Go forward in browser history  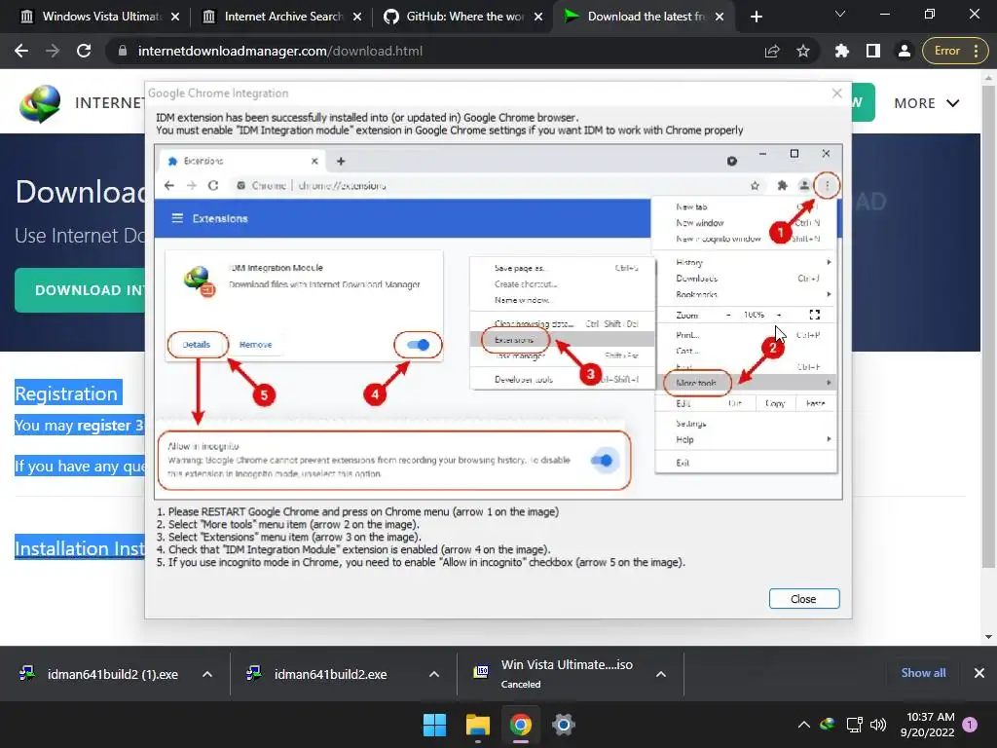pyautogui.click(x=53, y=51)
